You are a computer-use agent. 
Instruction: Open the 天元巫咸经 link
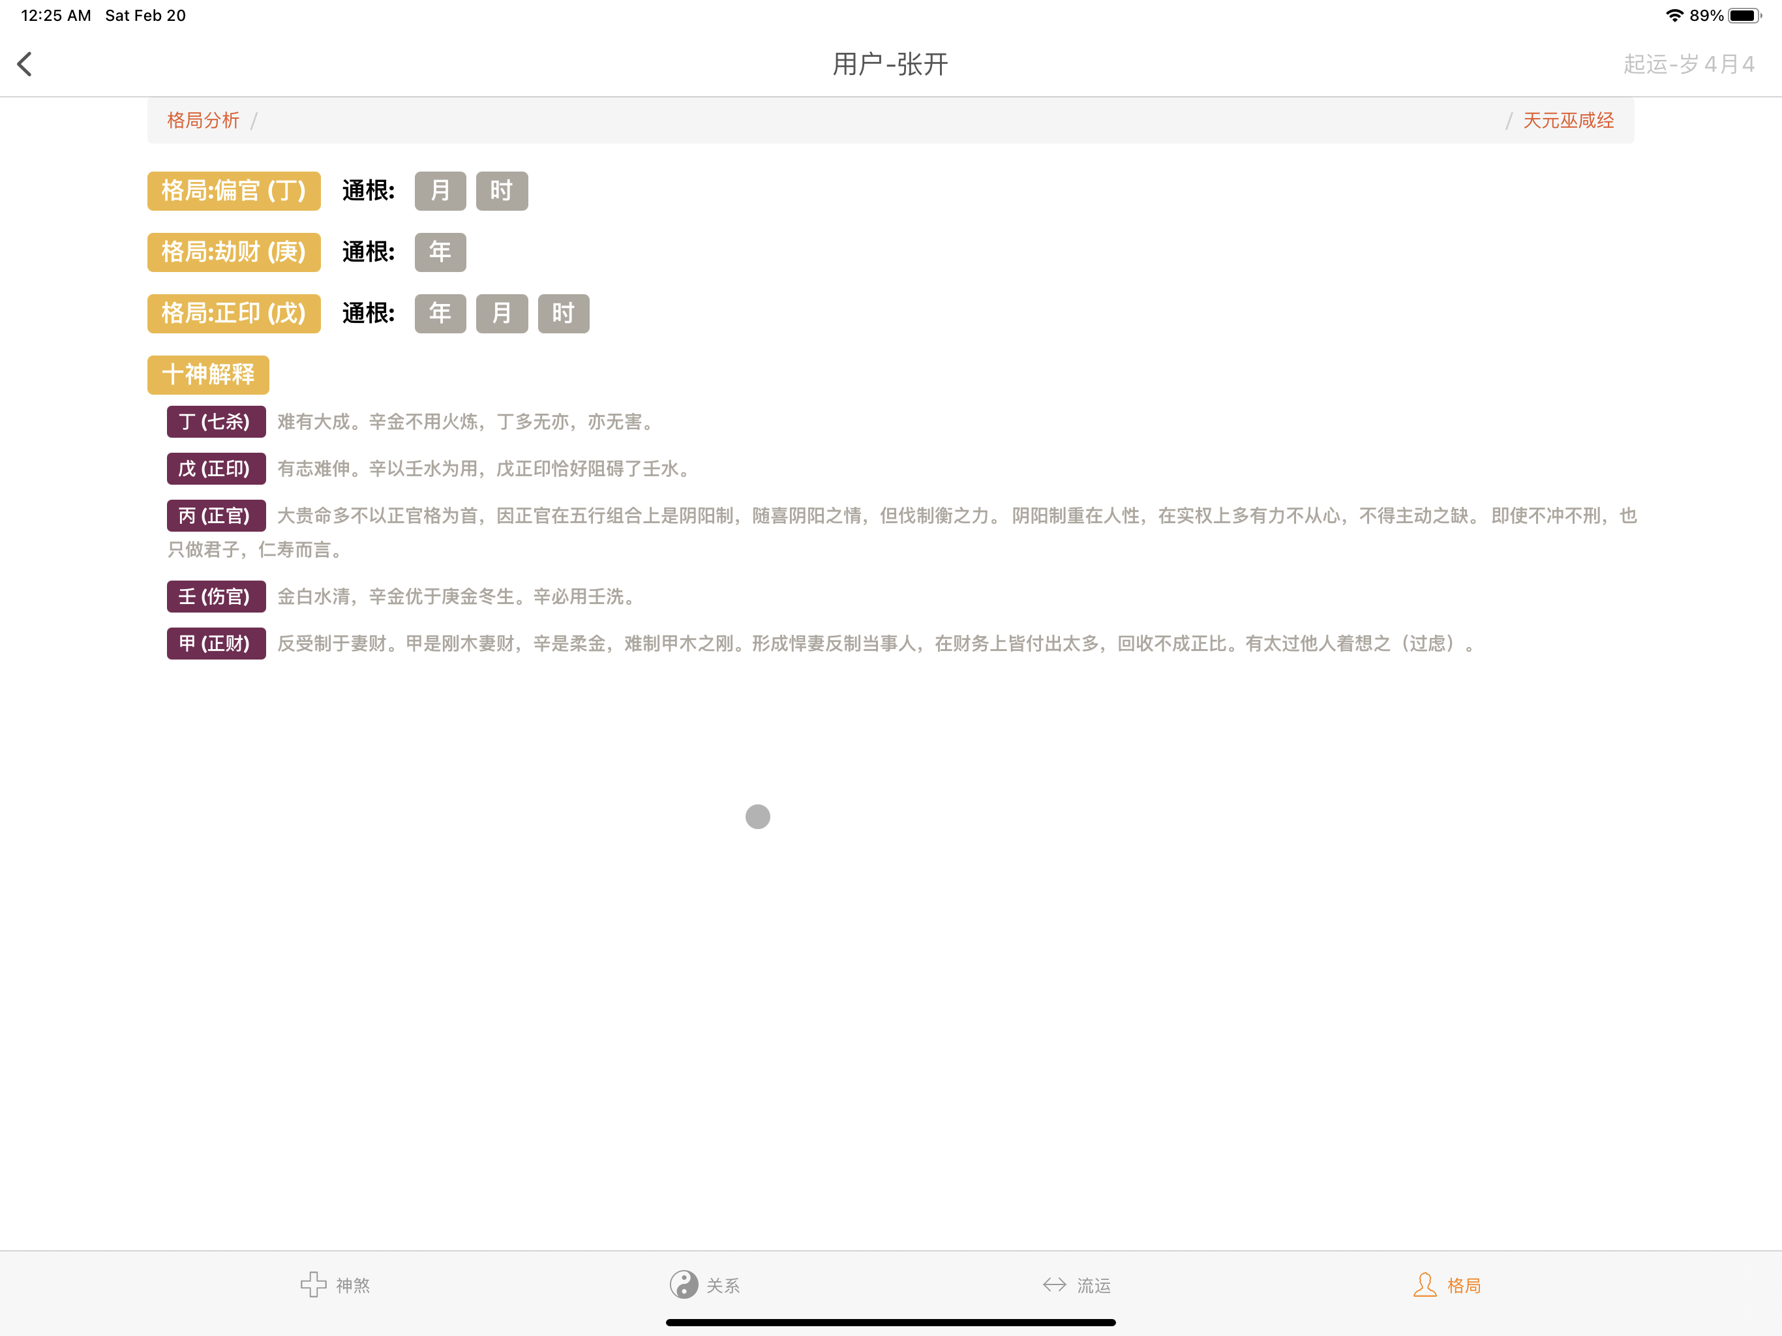(1567, 120)
